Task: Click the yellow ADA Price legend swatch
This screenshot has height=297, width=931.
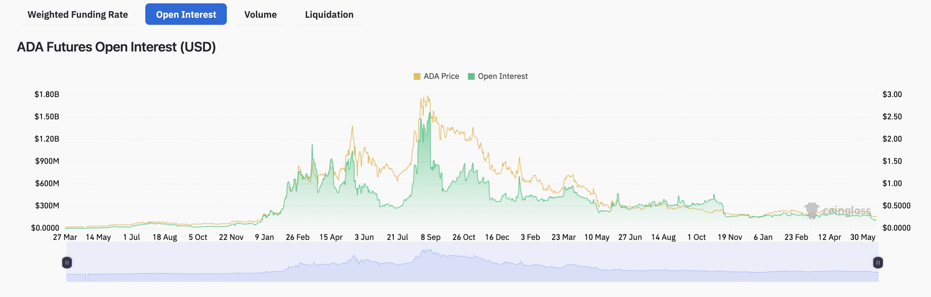Action: [417, 76]
